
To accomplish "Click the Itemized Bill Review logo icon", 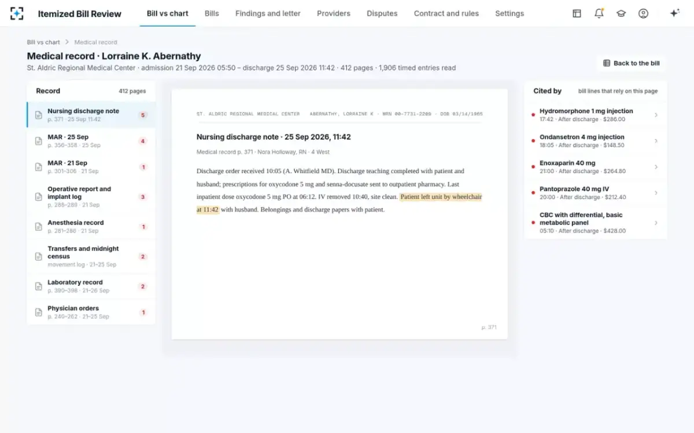I will tap(17, 13).
